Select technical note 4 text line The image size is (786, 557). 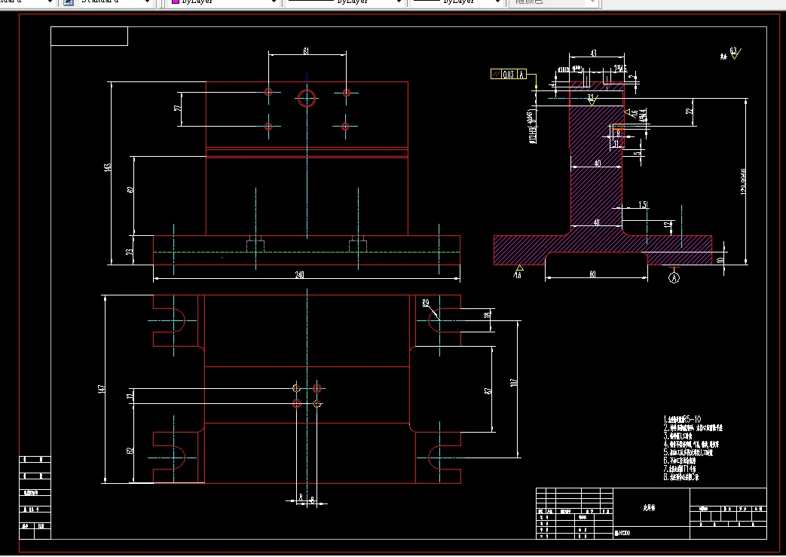[x=691, y=444]
